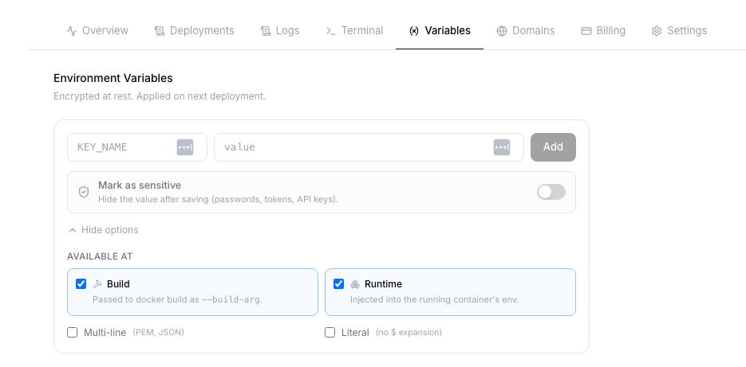The image size is (746, 367).
Task: Click the Domains globe icon
Action: pyautogui.click(x=502, y=31)
